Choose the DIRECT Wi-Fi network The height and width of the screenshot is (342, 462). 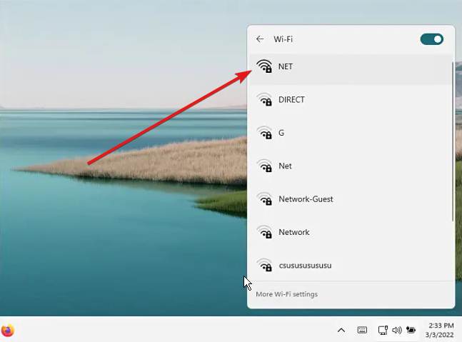click(351, 99)
